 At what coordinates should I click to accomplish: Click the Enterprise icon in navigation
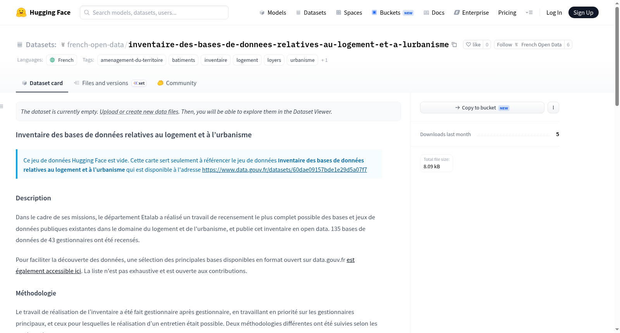pyautogui.click(x=457, y=12)
